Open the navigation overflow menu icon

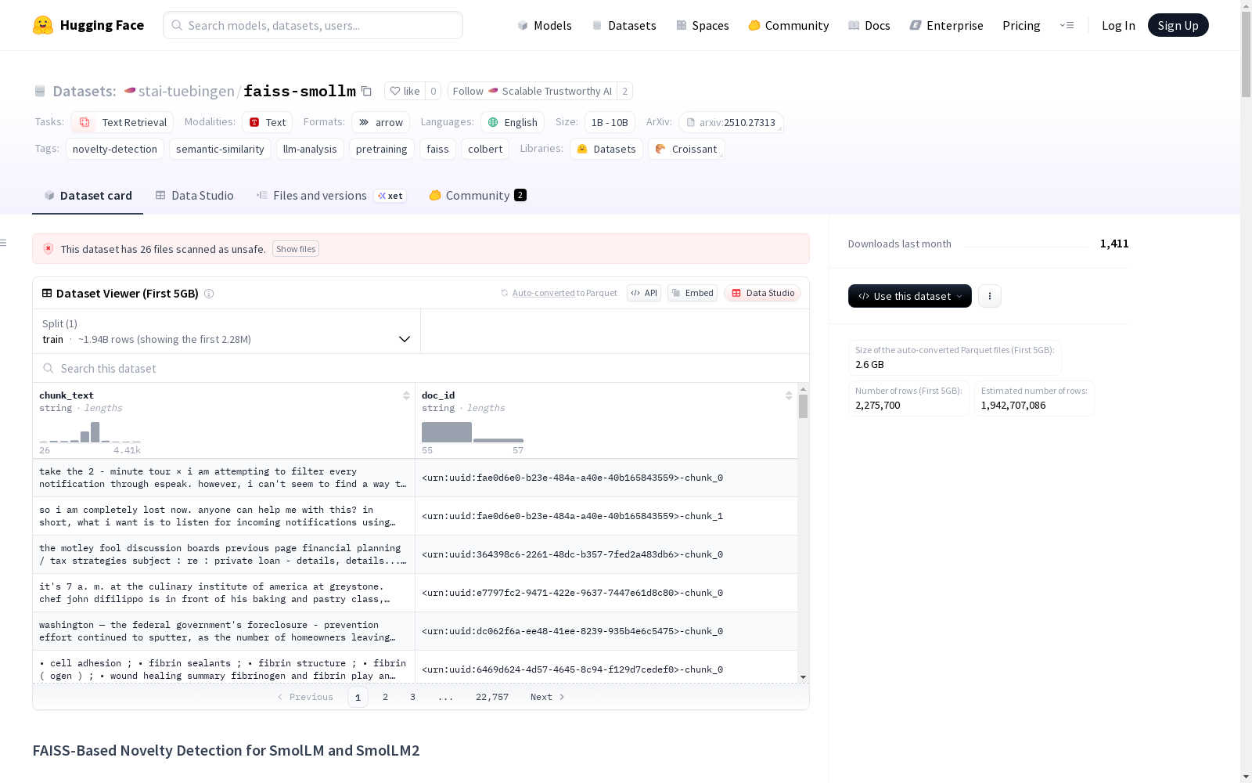coord(1067,25)
